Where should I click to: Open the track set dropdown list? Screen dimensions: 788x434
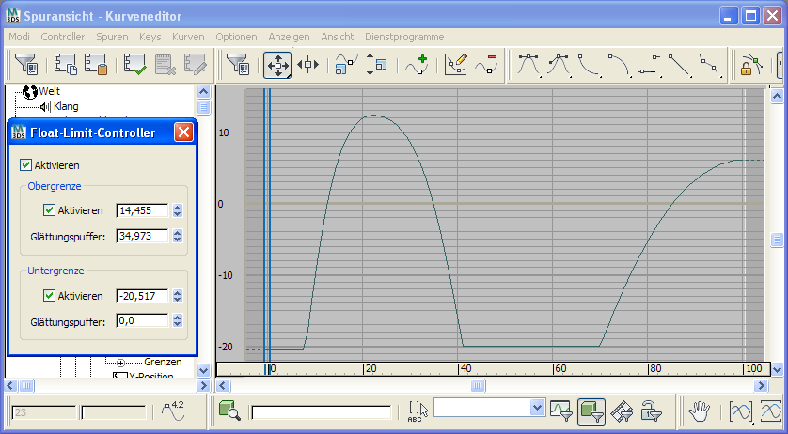537,408
